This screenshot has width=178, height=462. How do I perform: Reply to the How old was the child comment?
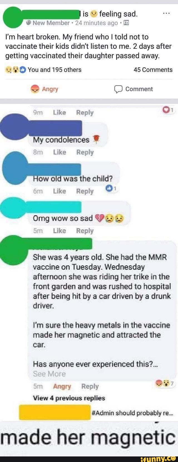click(x=85, y=191)
